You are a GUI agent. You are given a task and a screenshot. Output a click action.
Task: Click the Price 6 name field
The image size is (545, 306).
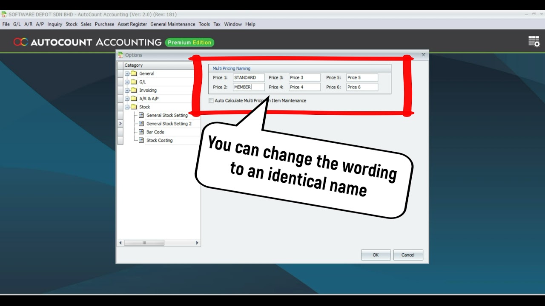pos(362,87)
